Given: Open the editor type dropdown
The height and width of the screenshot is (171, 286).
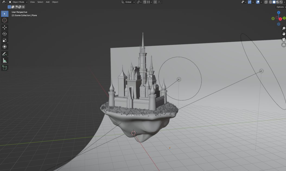Looking at the screenshot, I should [x=4, y=2].
